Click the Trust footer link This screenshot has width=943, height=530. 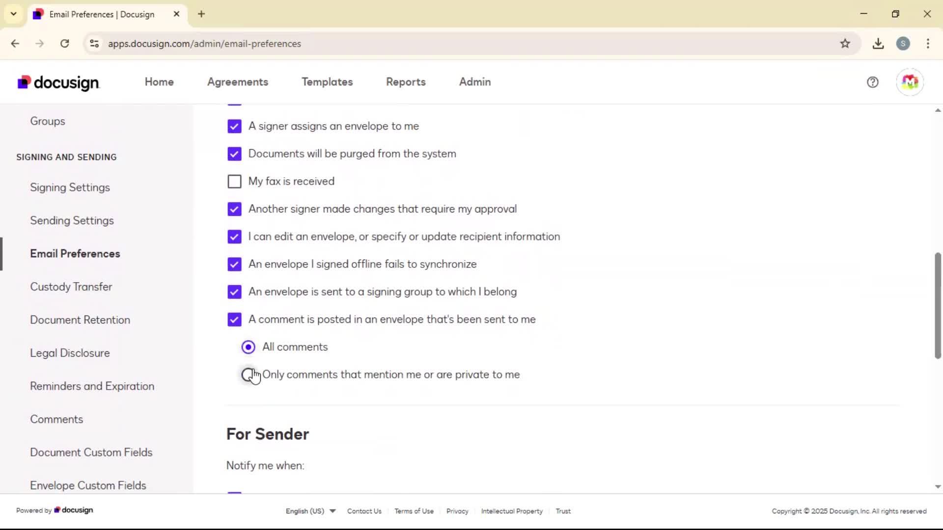pyautogui.click(x=563, y=511)
